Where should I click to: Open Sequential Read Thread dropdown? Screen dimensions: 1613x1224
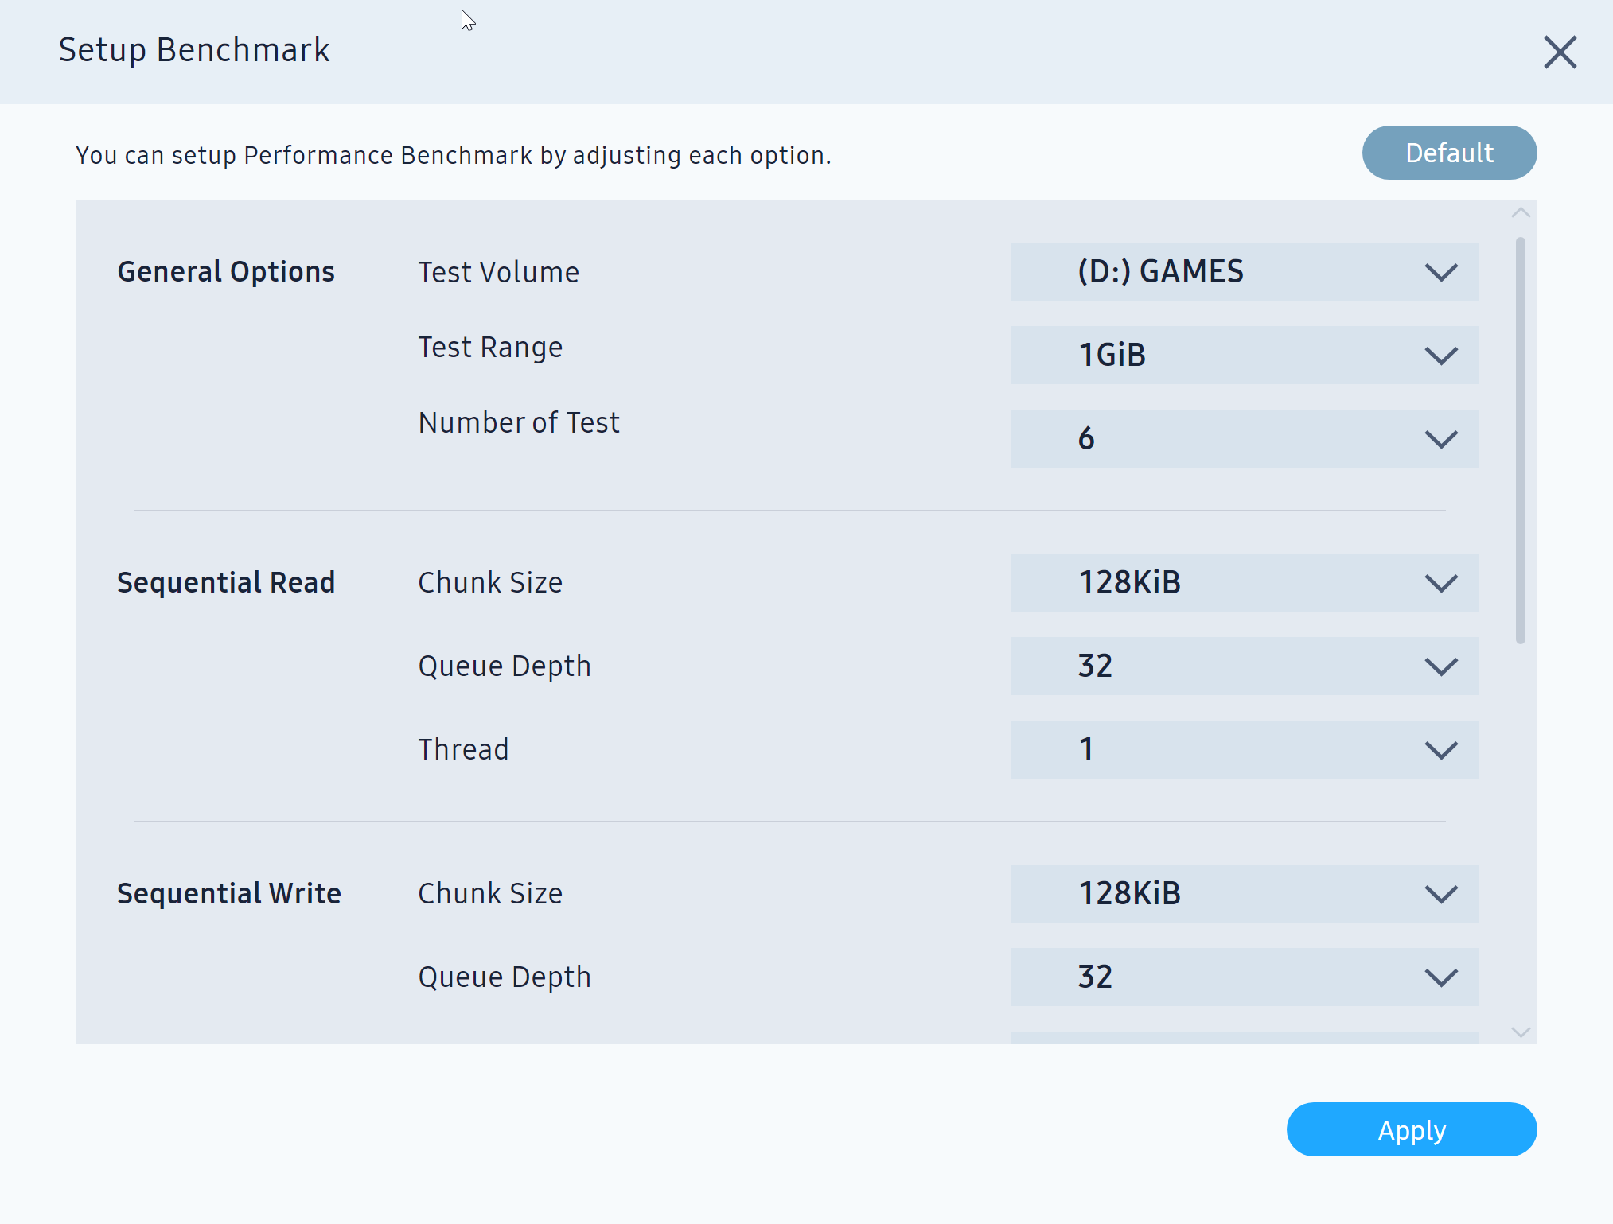click(x=1244, y=749)
